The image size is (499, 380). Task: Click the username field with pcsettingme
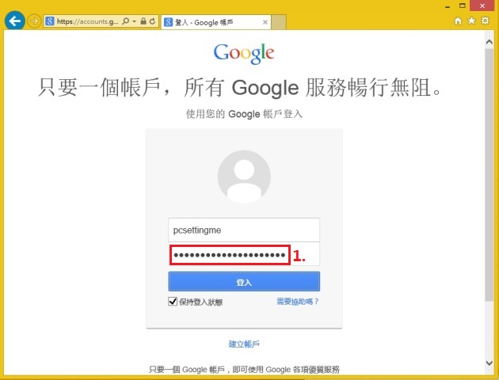pos(244,230)
